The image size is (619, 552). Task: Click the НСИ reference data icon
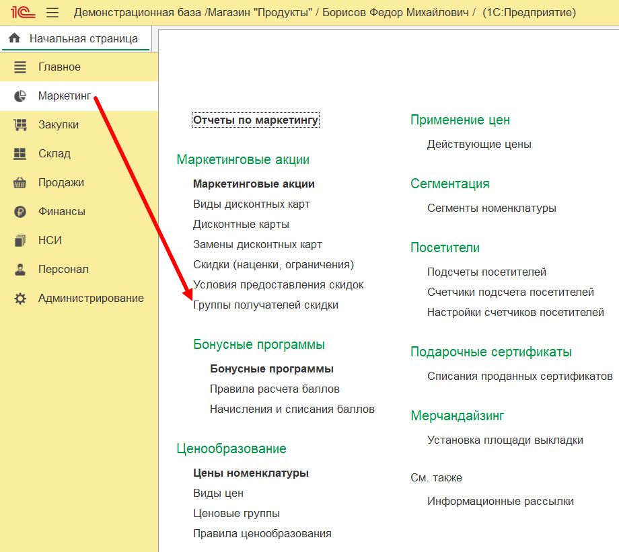[x=20, y=241]
